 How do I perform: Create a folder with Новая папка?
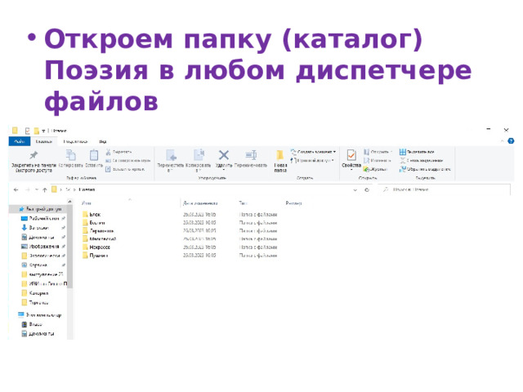pos(280,161)
